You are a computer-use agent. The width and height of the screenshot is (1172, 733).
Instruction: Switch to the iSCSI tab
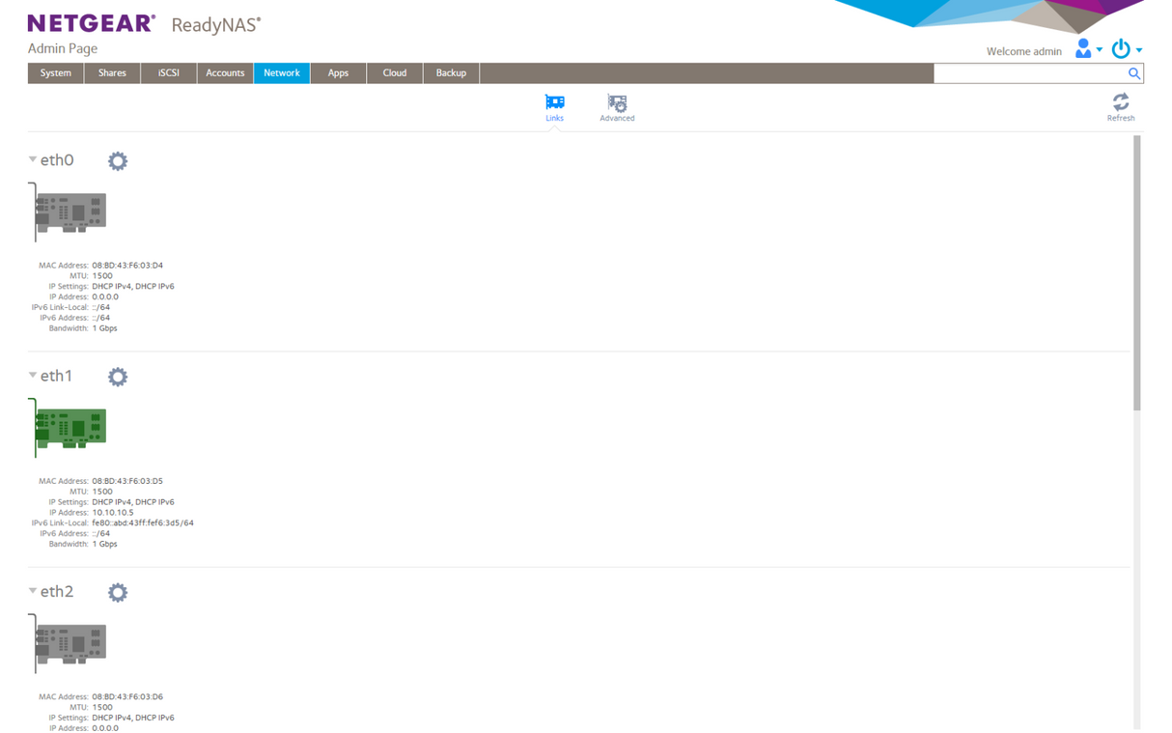169,73
